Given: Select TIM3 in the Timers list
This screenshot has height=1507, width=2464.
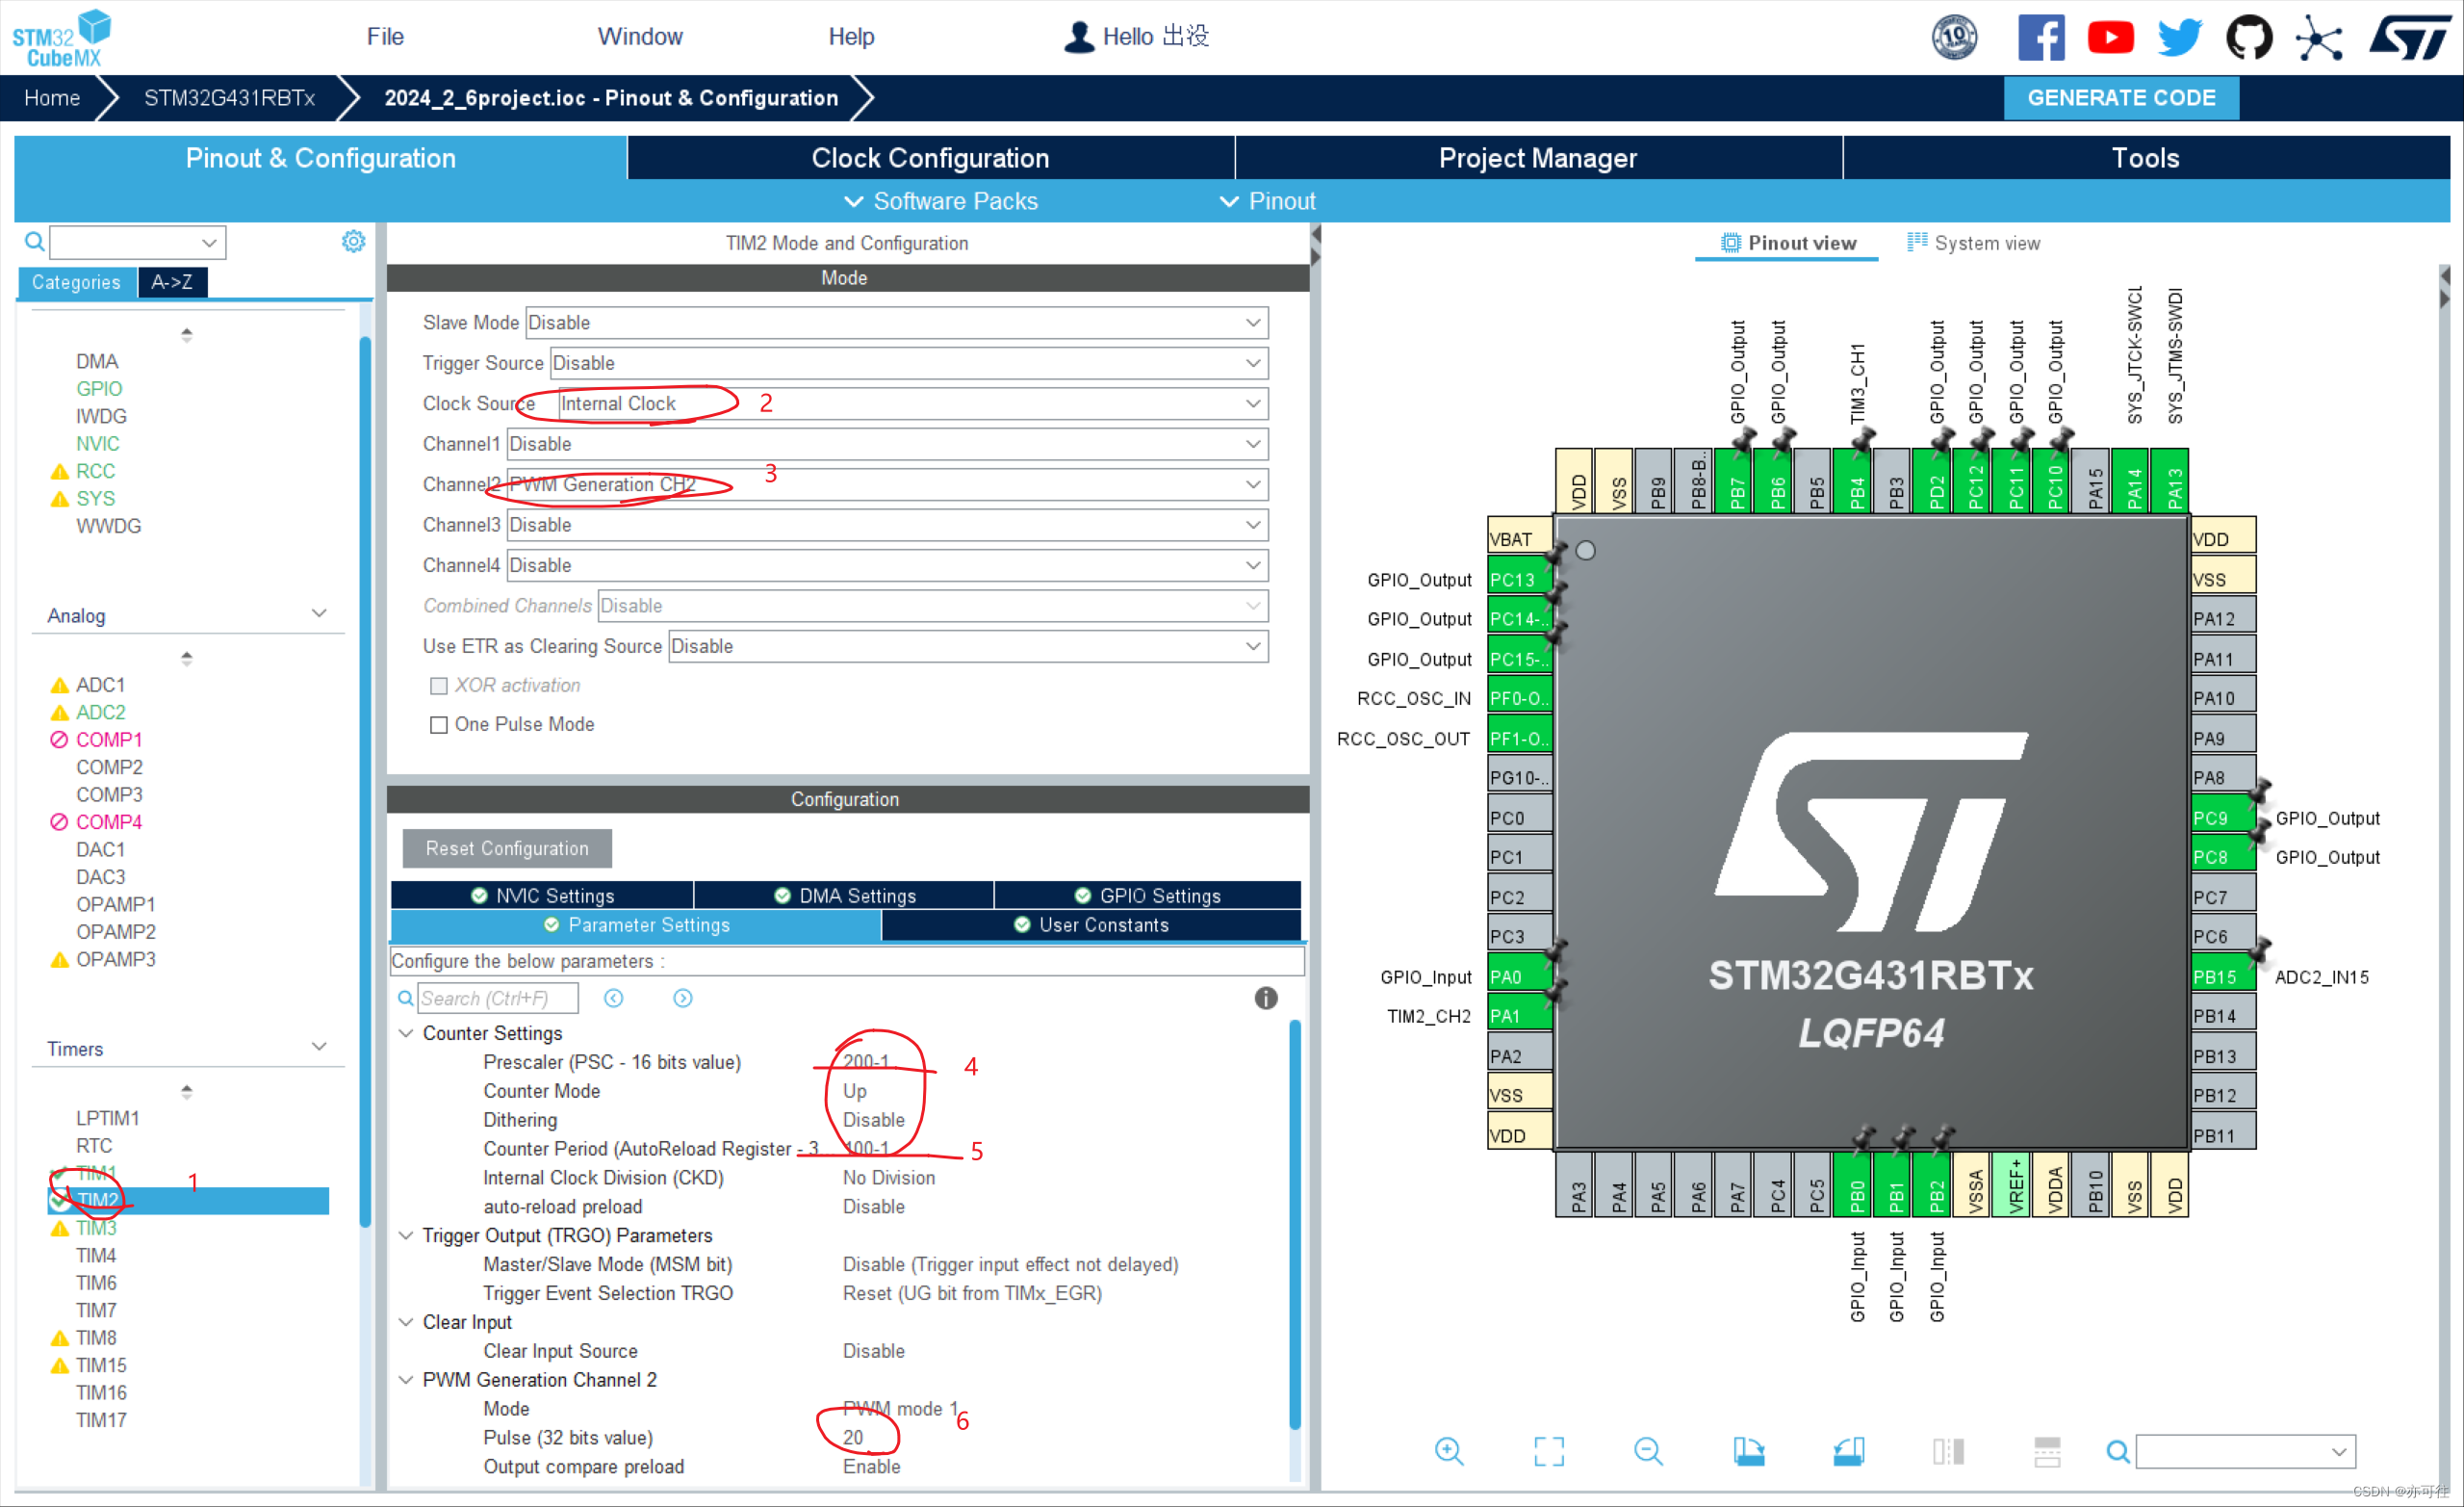Looking at the screenshot, I should click(x=96, y=1228).
